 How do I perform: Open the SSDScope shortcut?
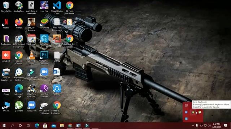31,40
